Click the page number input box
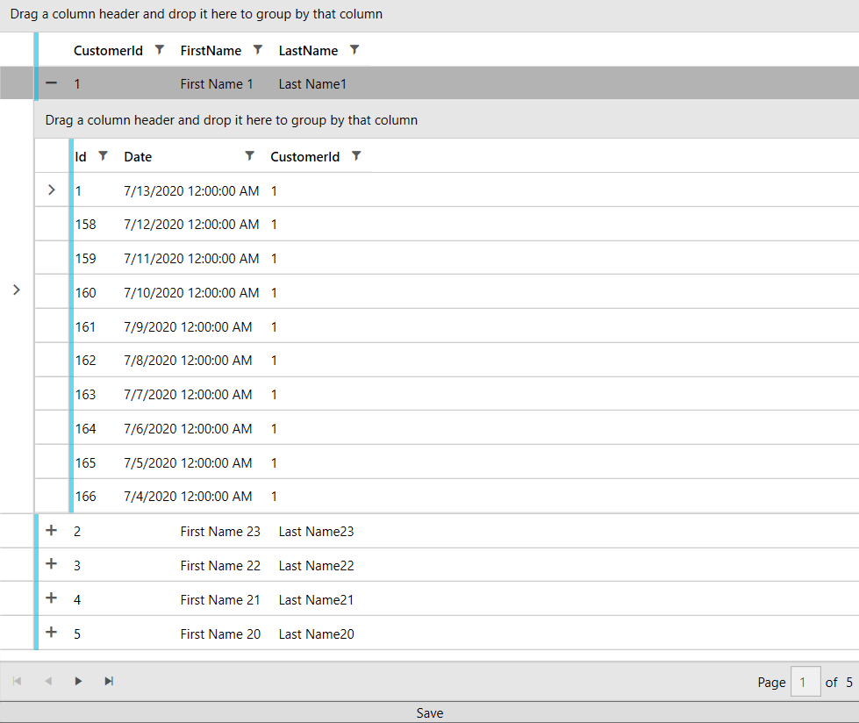This screenshot has width=859, height=723. pos(805,682)
